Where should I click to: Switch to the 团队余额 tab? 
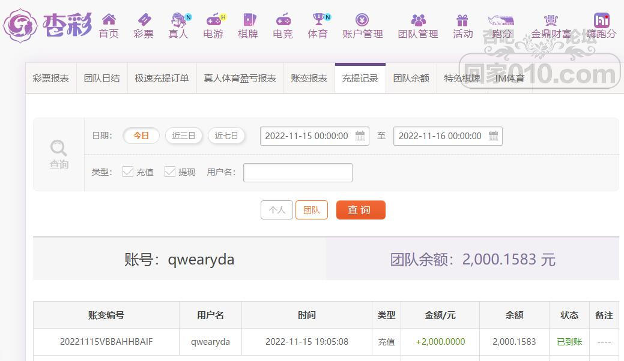(x=411, y=78)
